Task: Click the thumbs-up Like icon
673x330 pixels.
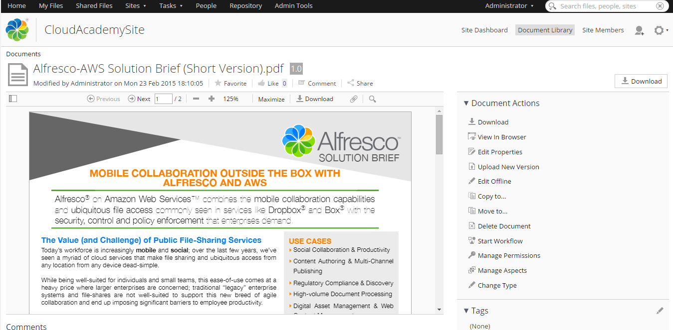Action: click(x=262, y=83)
